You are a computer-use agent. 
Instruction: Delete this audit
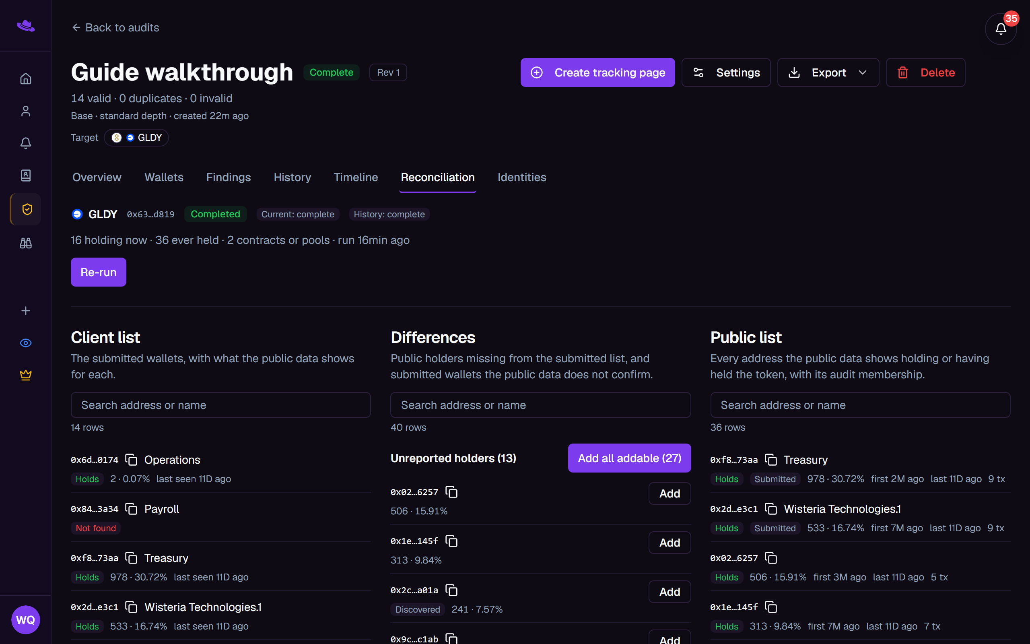(925, 72)
